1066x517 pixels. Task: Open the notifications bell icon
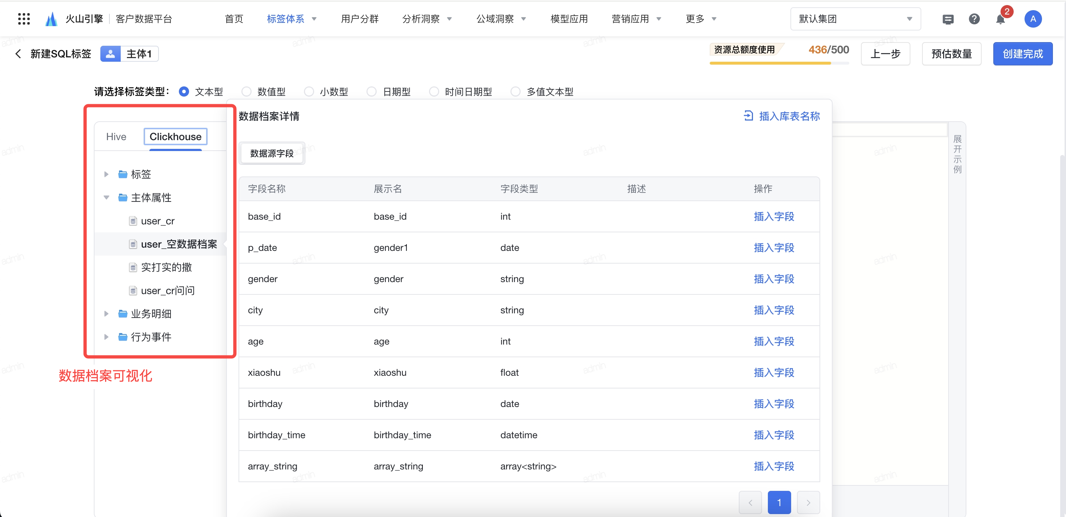pos(1000,19)
